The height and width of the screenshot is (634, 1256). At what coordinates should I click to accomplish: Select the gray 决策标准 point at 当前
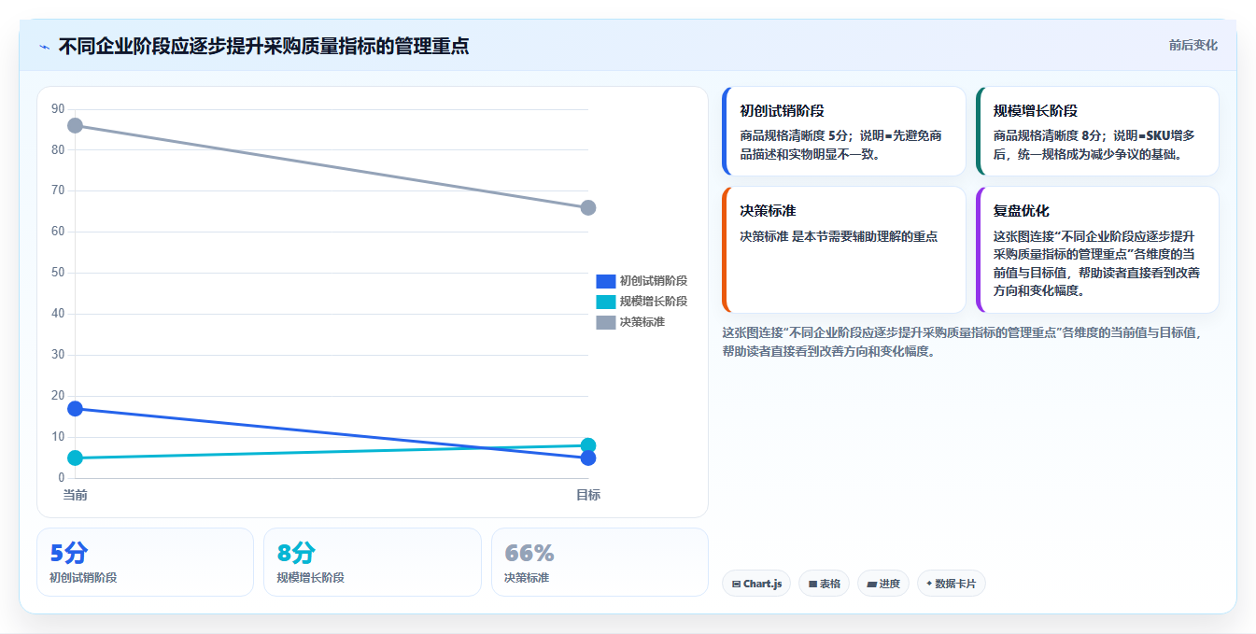pyautogui.click(x=75, y=125)
